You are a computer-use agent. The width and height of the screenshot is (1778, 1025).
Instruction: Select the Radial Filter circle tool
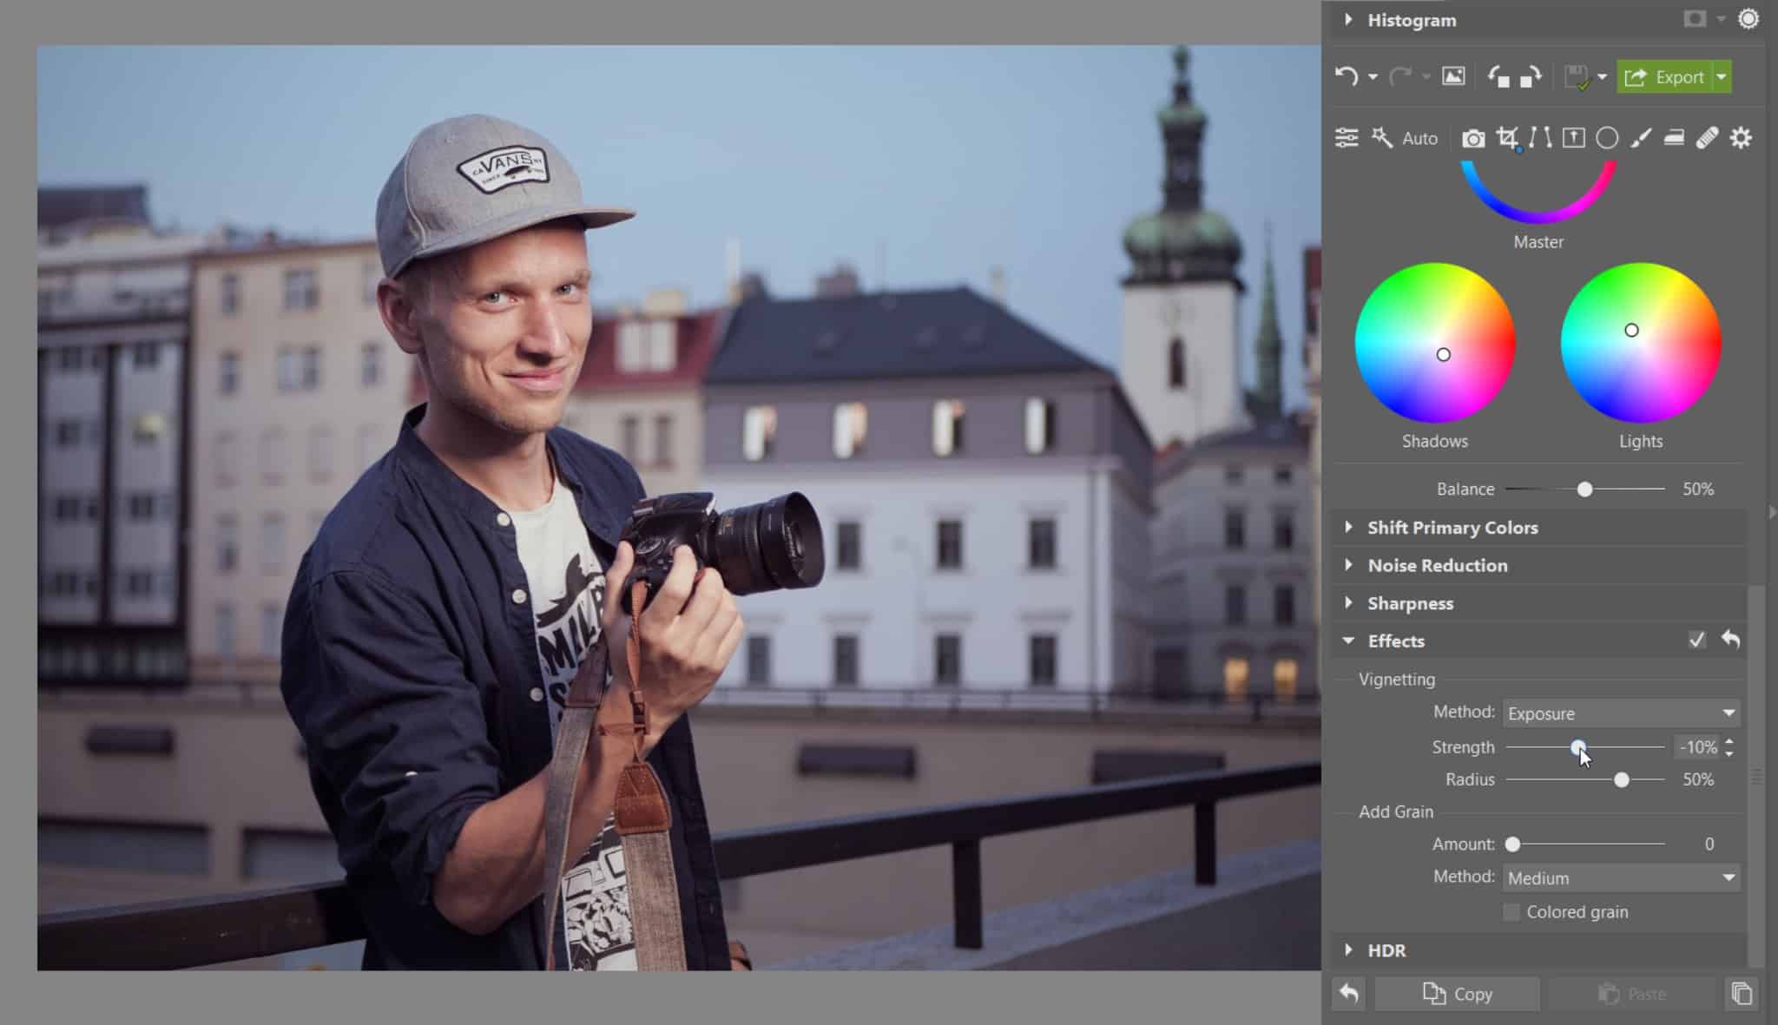tap(1607, 138)
